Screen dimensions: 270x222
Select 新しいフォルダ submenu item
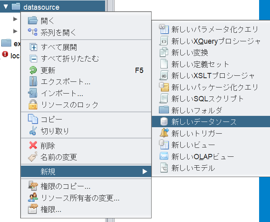coord(211,110)
